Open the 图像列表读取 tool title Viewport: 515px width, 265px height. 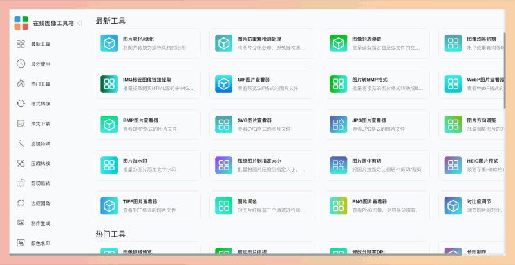[366, 39]
